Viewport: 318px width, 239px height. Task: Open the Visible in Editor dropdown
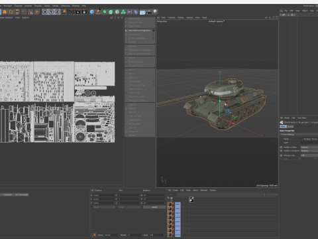coord(309,147)
